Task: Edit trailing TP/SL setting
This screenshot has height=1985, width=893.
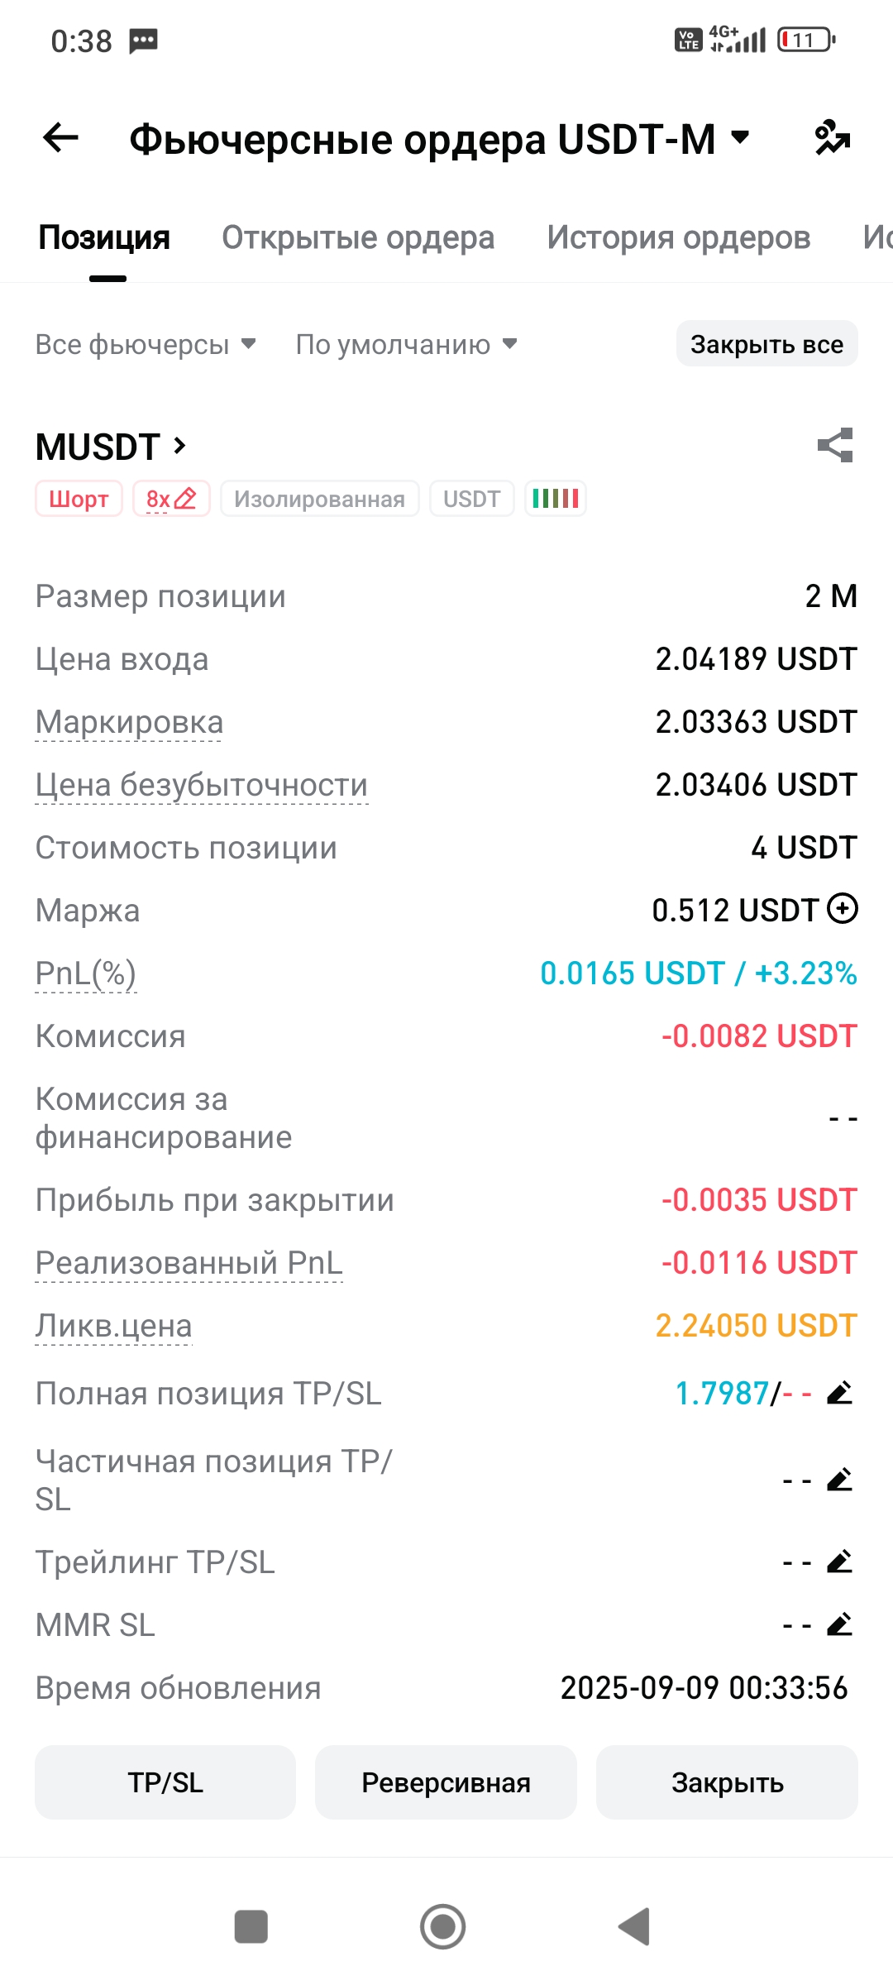Action: (x=839, y=1562)
